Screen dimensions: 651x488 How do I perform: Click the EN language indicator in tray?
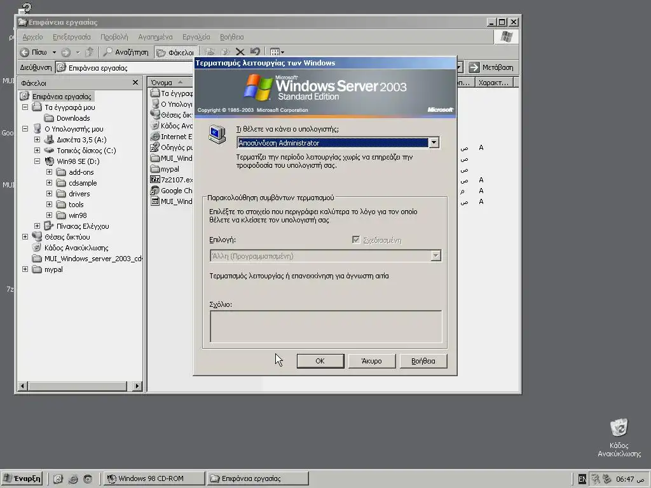point(582,479)
